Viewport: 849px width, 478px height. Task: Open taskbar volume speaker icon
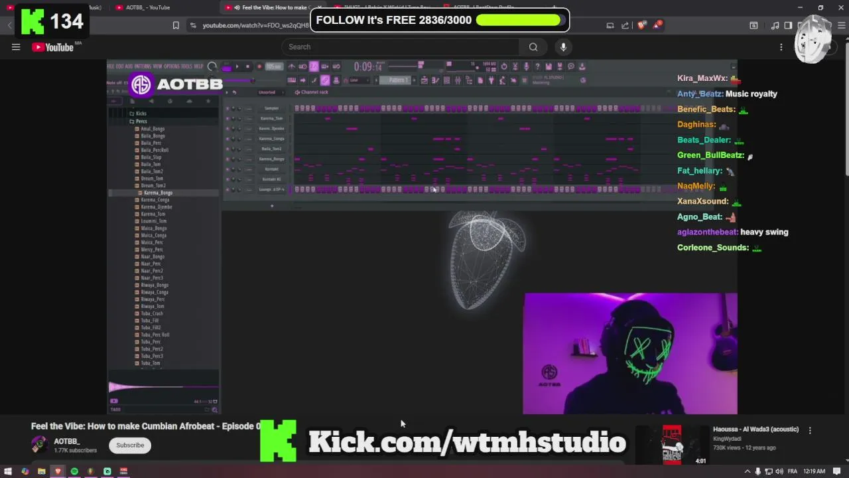coord(779,471)
